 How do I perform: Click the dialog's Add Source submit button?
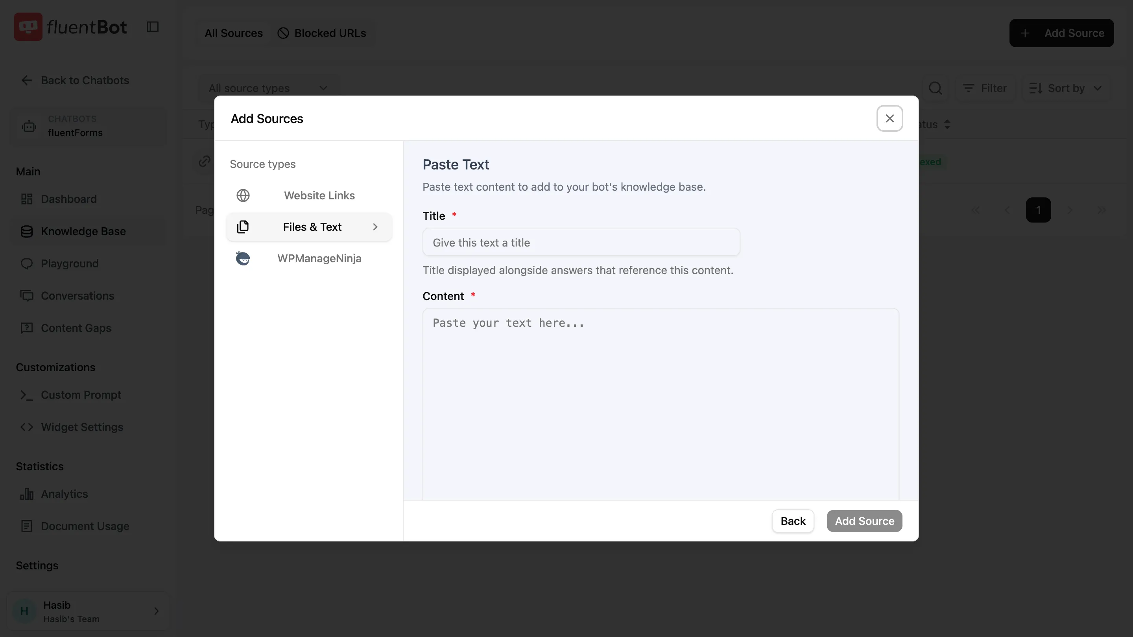pos(864,521)
